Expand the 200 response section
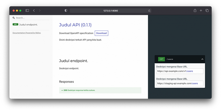 click(100, 90)
